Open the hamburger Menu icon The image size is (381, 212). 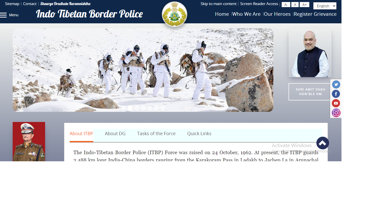coord(4,15)
